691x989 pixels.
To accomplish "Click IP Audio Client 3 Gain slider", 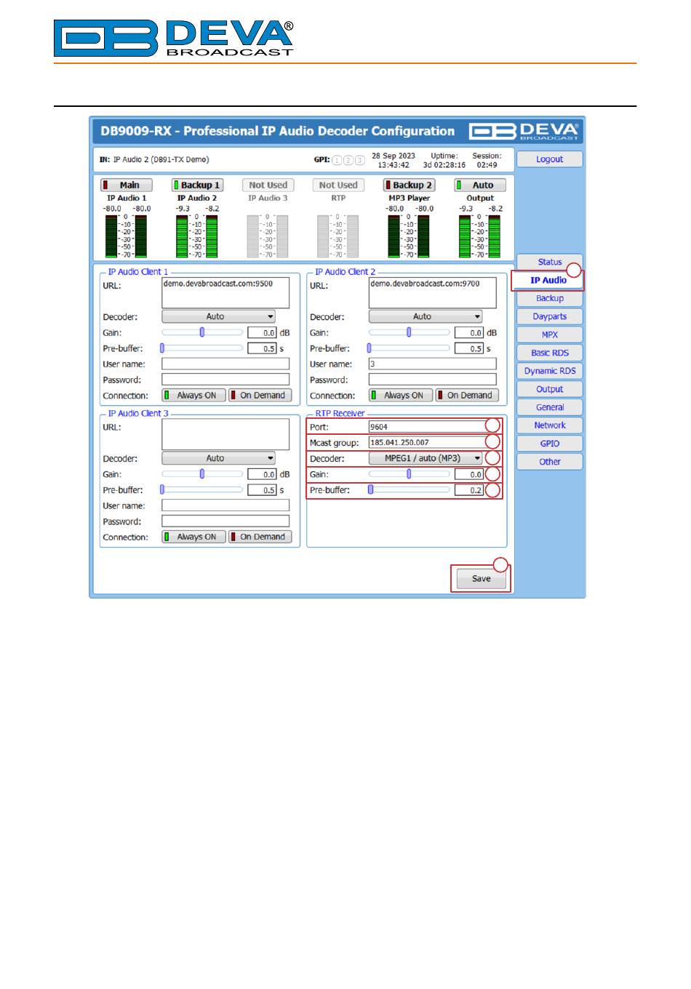I will coord(202,474).
